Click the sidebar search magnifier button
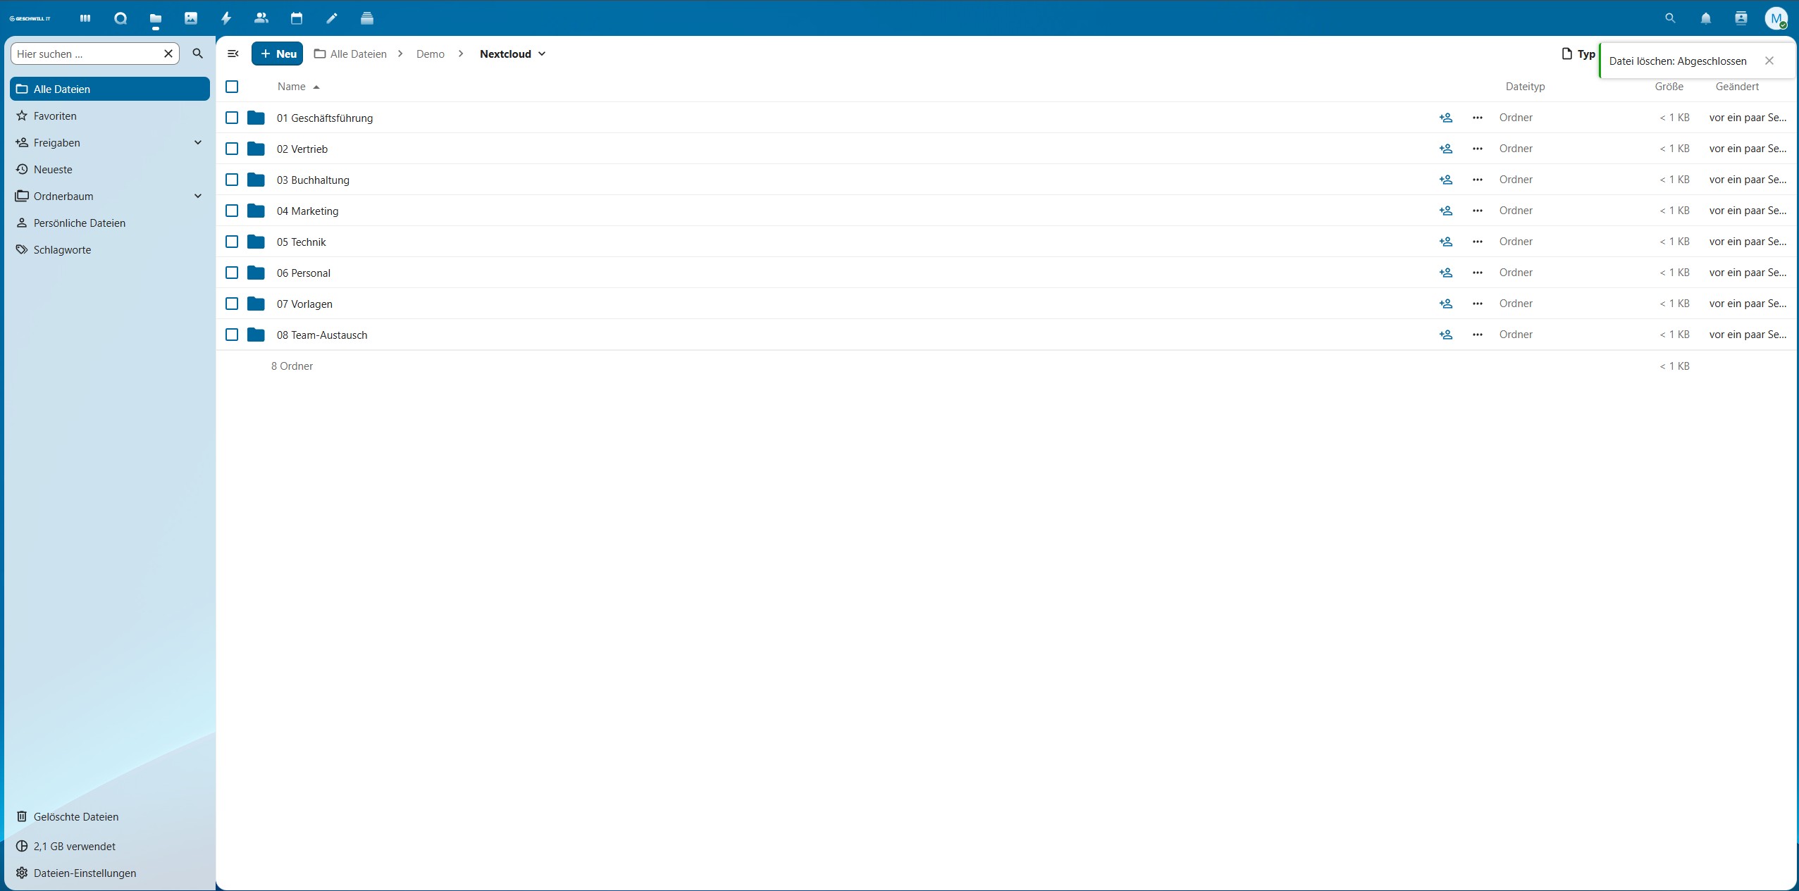The image size is (1799, 891). (x=198, y=54)
